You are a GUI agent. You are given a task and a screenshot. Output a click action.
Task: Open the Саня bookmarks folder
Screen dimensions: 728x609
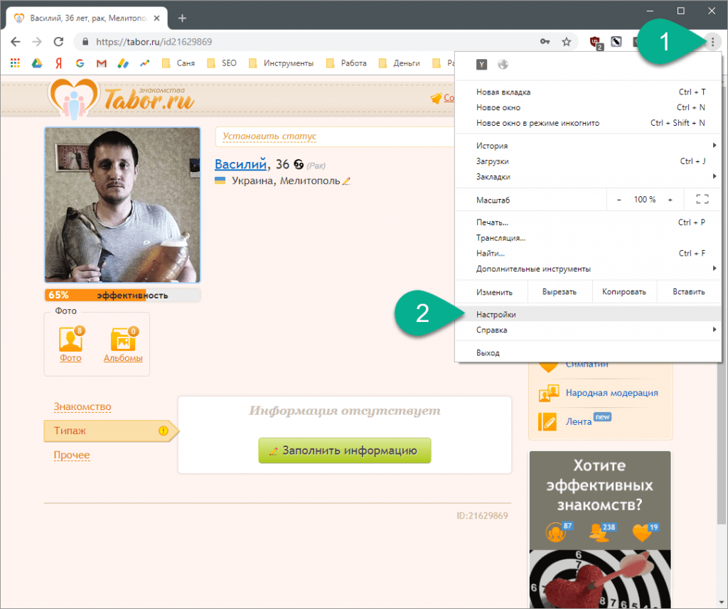[x=178, y=63]
